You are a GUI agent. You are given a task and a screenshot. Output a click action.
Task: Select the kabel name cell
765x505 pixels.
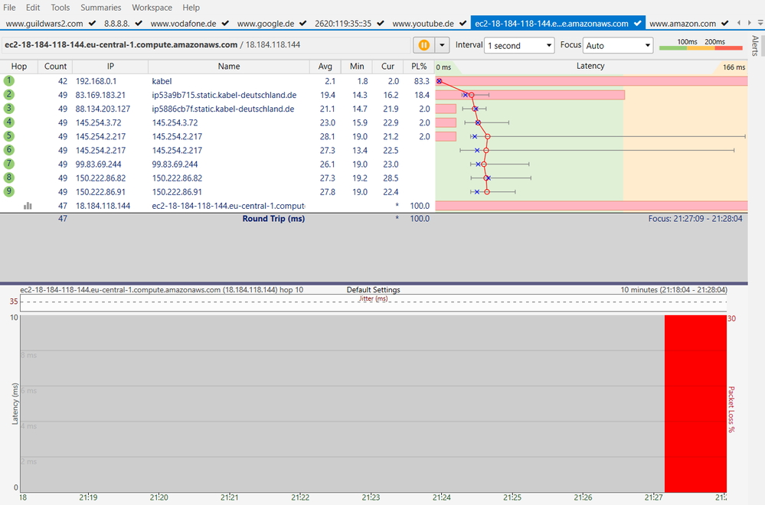pos(162,81)
